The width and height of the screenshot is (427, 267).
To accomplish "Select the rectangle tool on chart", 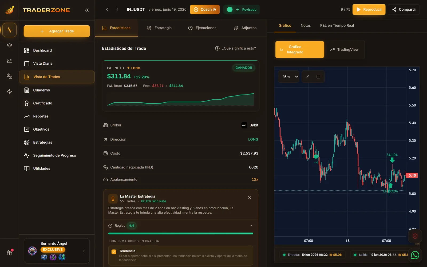I will tap(318, 77).
